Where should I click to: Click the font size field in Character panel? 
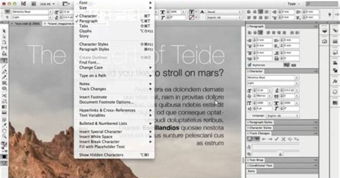pos(262,90)
